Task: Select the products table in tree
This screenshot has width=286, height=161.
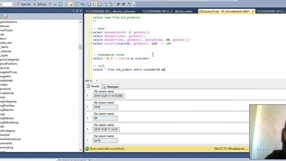Action: pos(5,89)
